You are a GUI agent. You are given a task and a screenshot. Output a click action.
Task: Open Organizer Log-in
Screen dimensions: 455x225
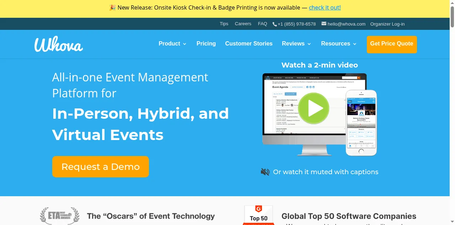[x=387, y=24]
